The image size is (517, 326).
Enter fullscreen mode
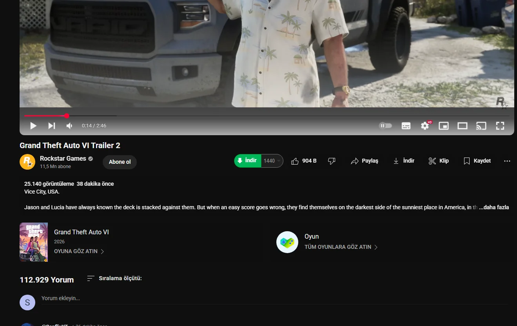(500, 126)
